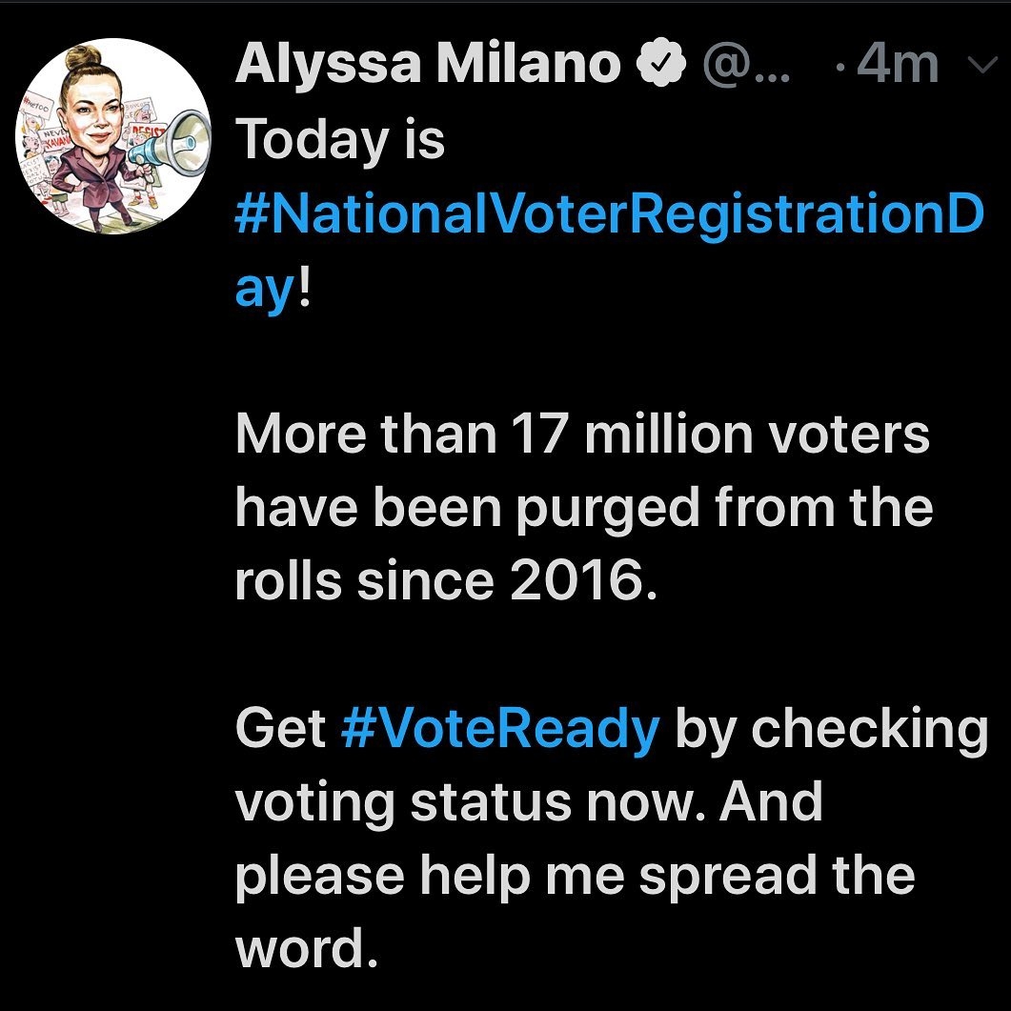
Task: Click the final "word." text
Action: [x=306, y=947]
